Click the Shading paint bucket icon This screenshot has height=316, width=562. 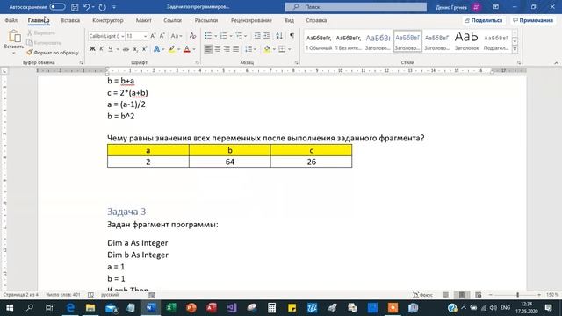coord(267,49)
